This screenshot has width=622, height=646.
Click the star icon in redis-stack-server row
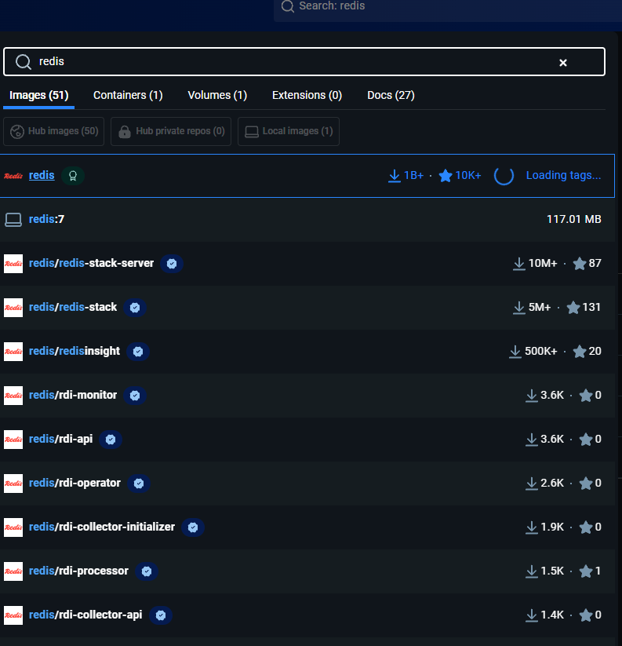point(579,264)
